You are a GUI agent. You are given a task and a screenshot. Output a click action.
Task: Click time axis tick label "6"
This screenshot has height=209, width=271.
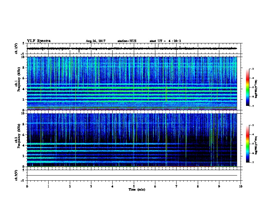tap(155, 186)
